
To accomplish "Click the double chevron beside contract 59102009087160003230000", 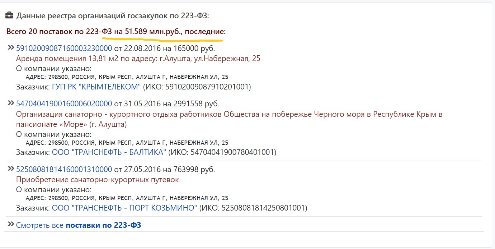I will 11,47.
